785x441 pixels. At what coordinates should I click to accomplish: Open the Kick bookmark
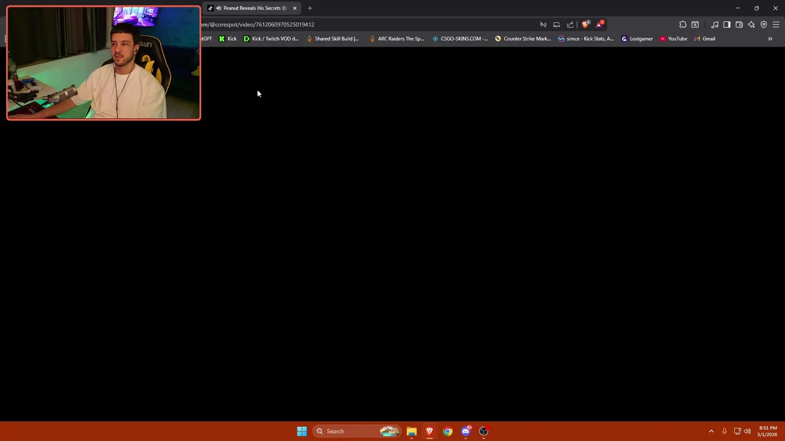click(228, 39)
